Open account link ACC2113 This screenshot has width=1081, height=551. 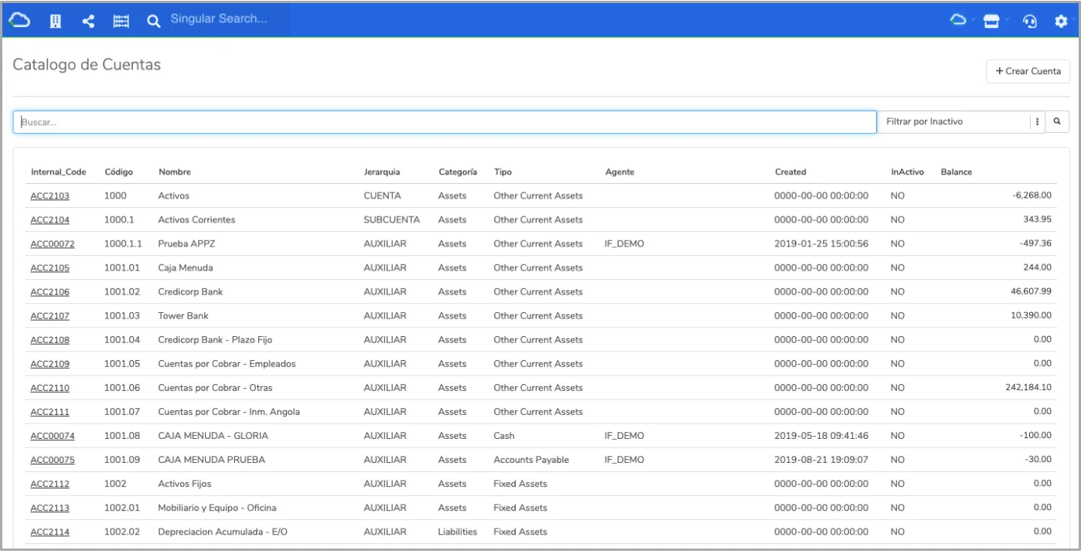point(50,507)
